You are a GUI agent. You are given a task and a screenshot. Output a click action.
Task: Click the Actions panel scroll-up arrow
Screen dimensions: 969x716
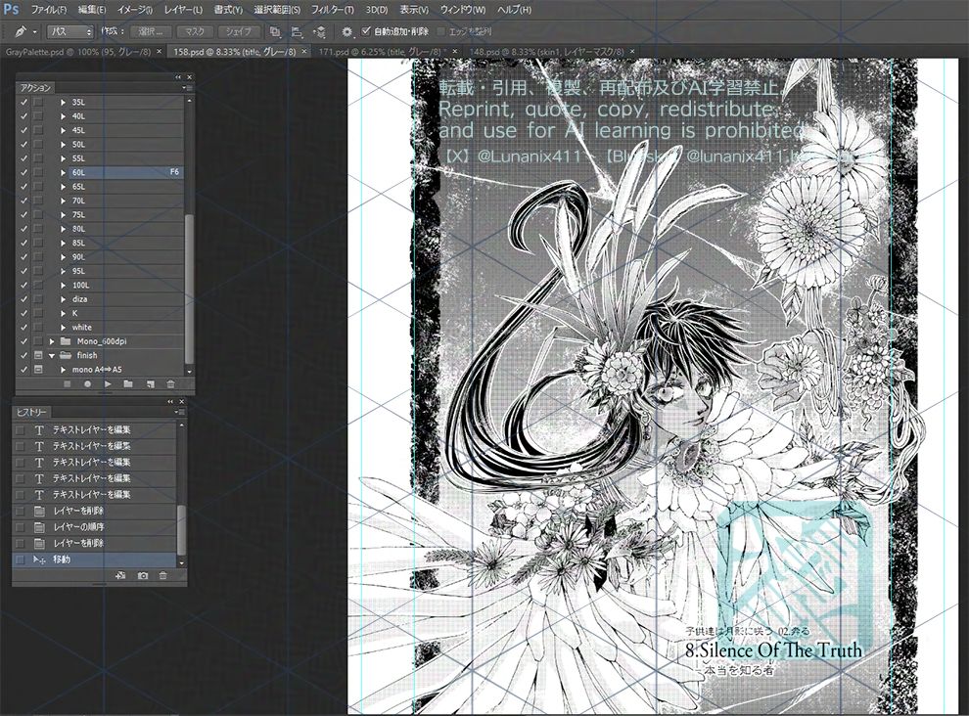(189, 100)
